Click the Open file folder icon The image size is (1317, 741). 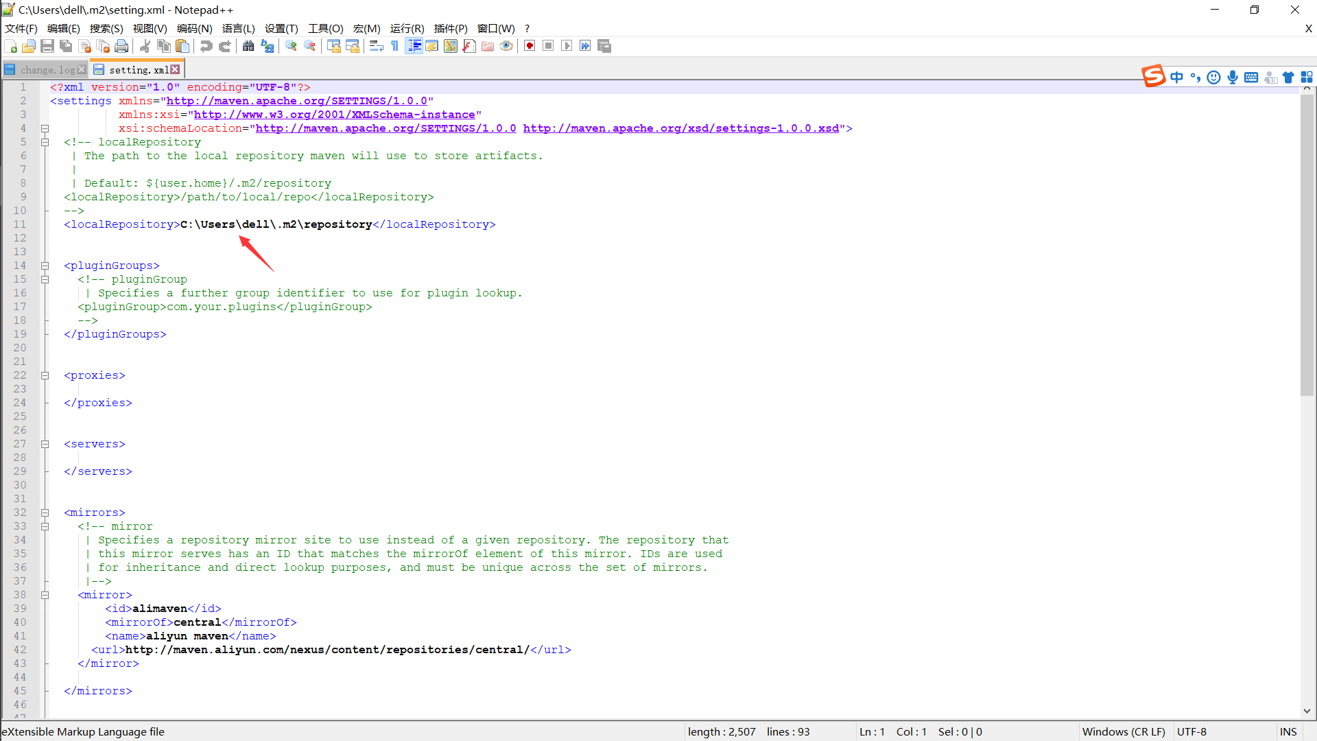(x=29, y=46)
